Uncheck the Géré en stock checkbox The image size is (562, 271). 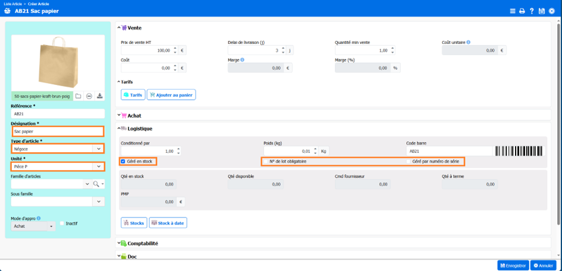[x=123, y=162]
